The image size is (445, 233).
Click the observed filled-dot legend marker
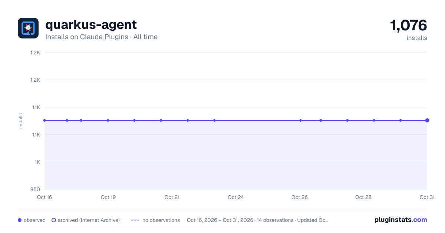[20, 220]
